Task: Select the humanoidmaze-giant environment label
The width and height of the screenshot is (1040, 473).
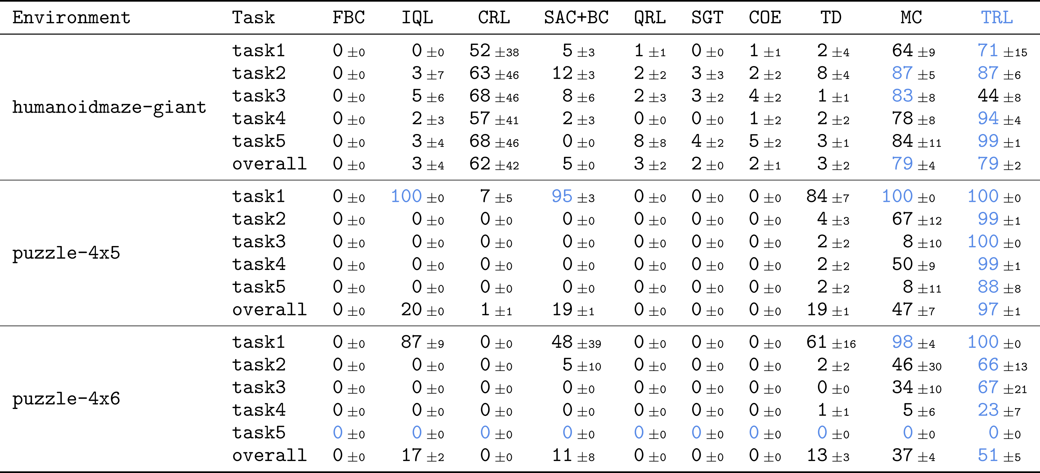Action: click(109, 108)
